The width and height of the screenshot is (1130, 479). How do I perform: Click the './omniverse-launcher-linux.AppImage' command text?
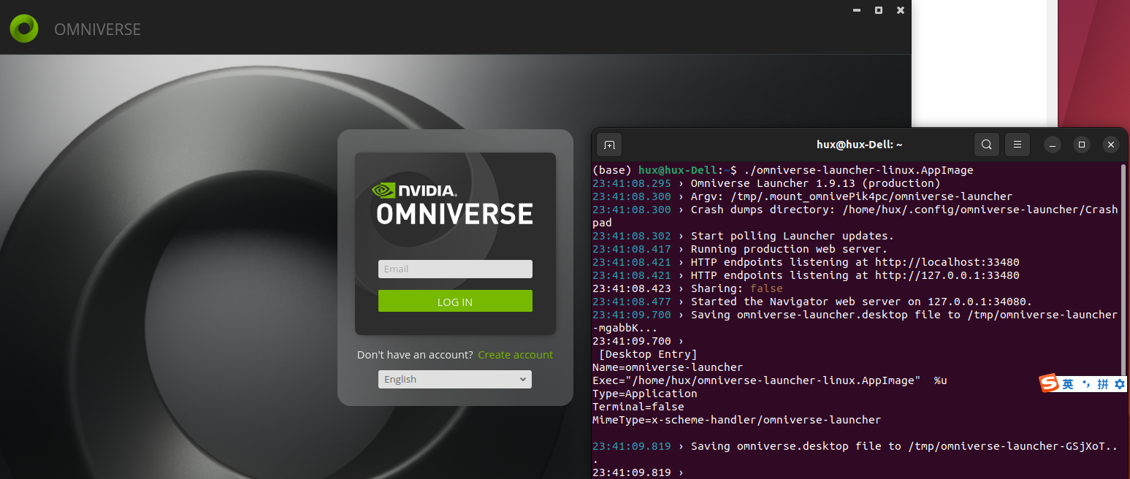(x=858, y=170)
